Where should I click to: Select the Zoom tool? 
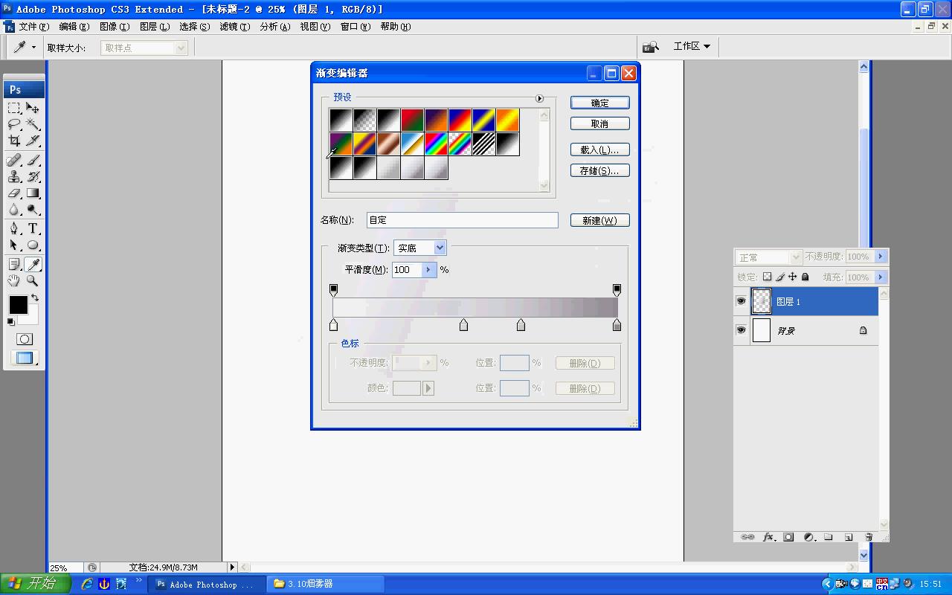[33, 280]
